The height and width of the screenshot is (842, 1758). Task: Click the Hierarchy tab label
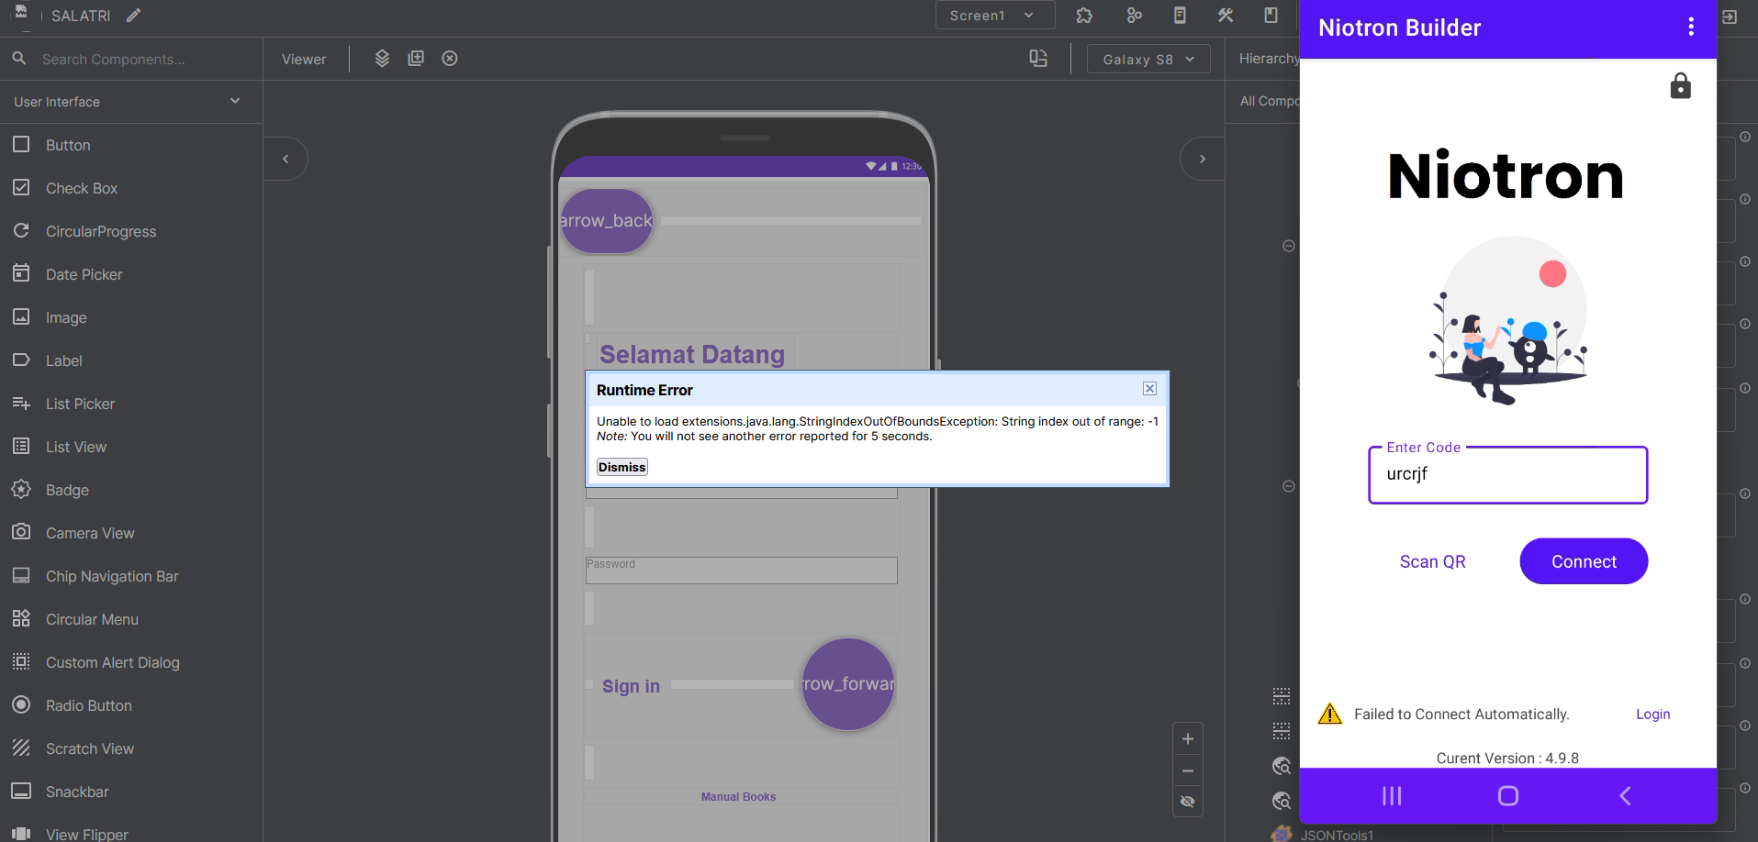1269,59
